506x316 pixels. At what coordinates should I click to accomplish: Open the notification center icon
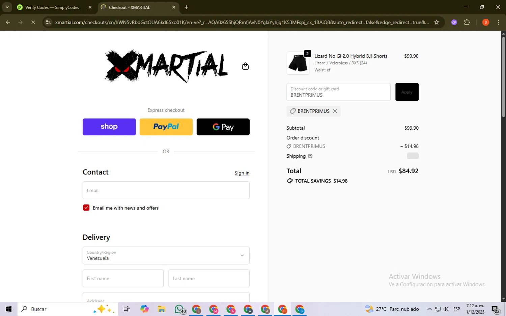[496, 309]
